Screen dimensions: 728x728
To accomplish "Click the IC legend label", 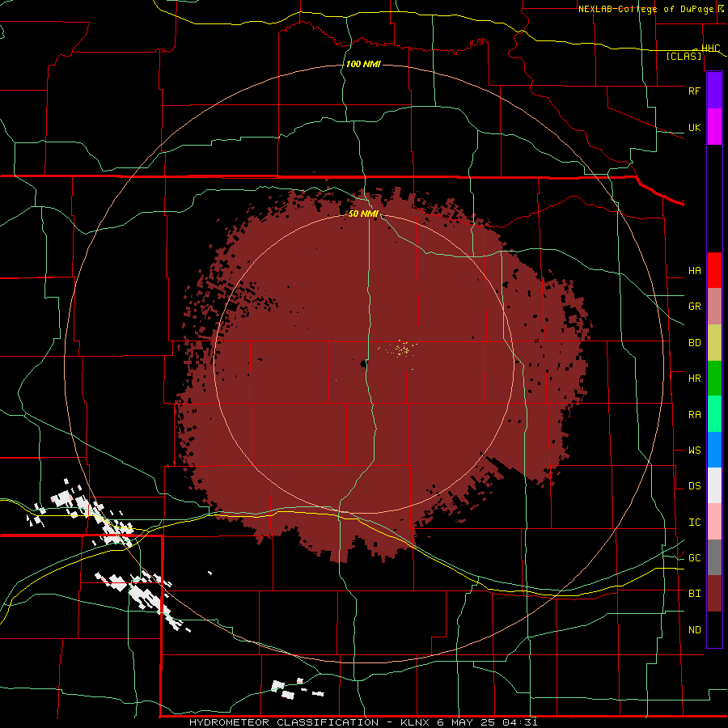I will [694, 523].
